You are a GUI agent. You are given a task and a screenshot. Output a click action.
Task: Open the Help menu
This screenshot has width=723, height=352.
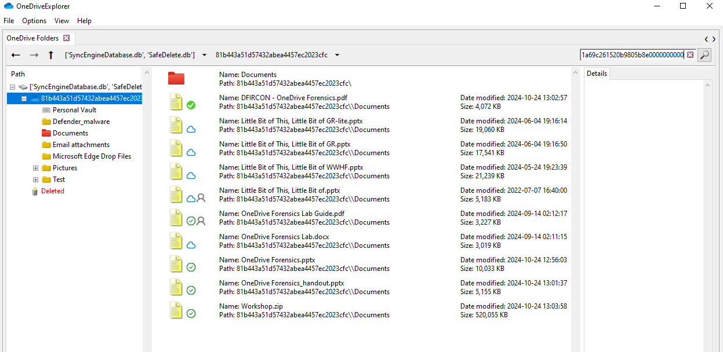pos(84,21)
